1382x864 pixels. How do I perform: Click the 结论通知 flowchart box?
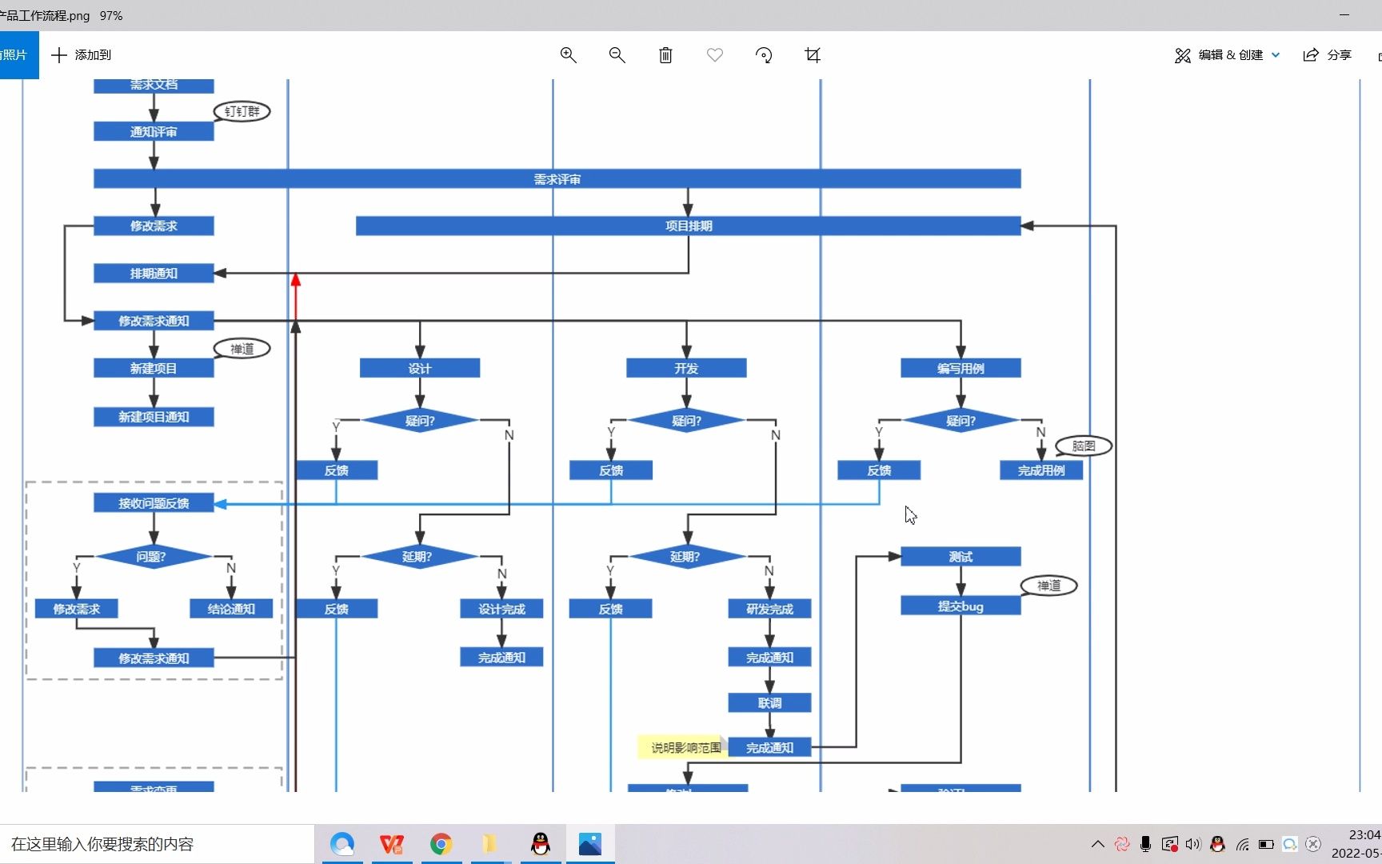(x=231, y=609)
